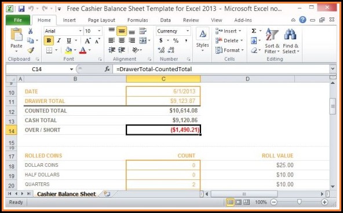Click the zoom out minus button
The width and height of the screenshot is (343, 213).
click(273, 202)
